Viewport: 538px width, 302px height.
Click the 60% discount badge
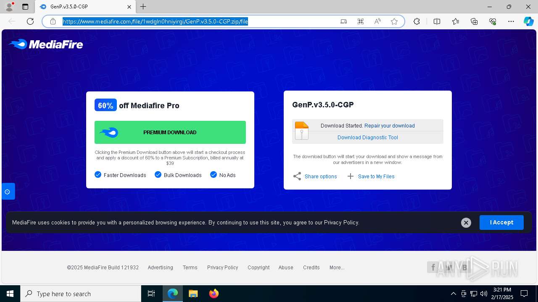pos(105,105)
